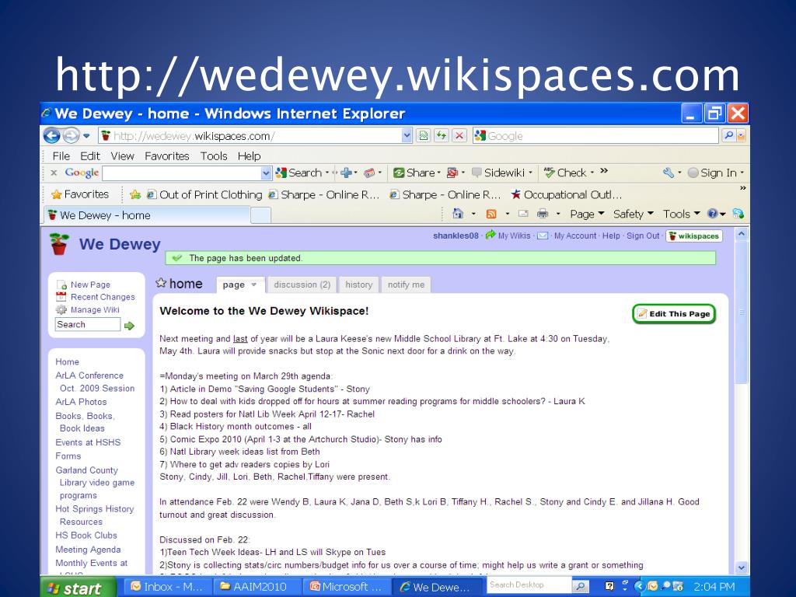Open the Help menu

[x=249, y=155]
